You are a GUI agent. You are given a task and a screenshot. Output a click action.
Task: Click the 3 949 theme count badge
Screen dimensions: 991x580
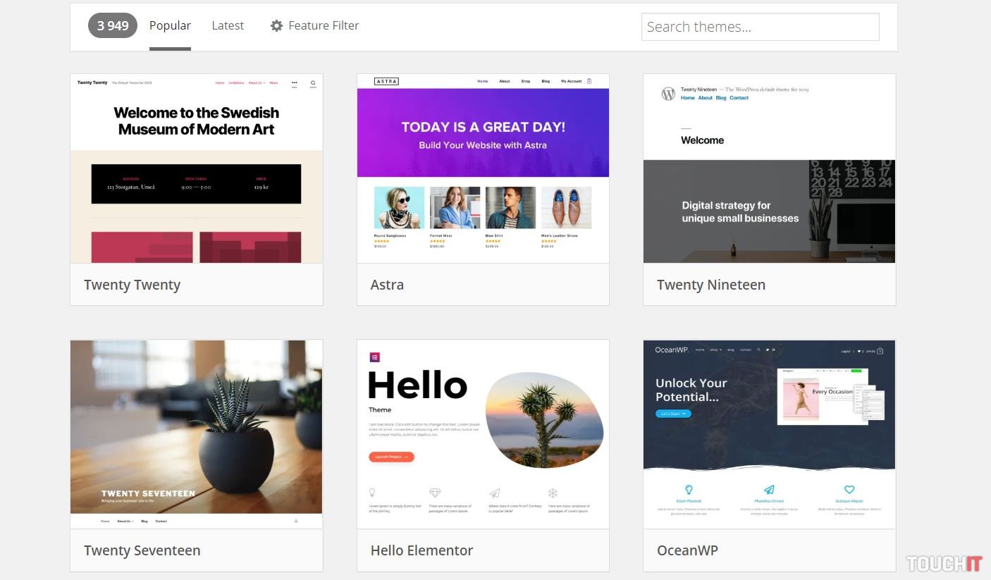tap(113, 25)
